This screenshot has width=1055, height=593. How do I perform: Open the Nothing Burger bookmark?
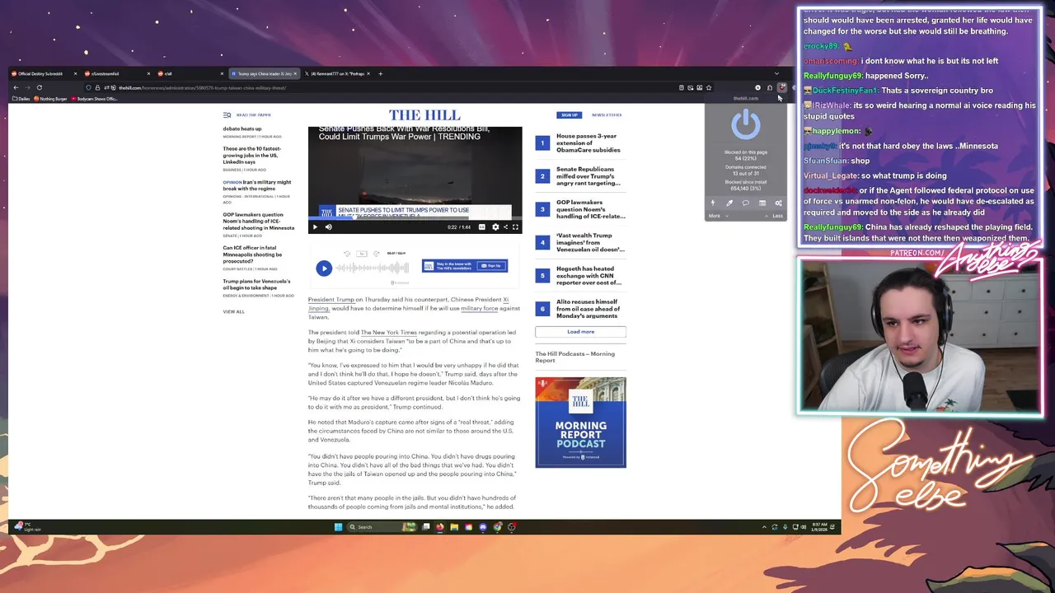click(x=51, y=99)
